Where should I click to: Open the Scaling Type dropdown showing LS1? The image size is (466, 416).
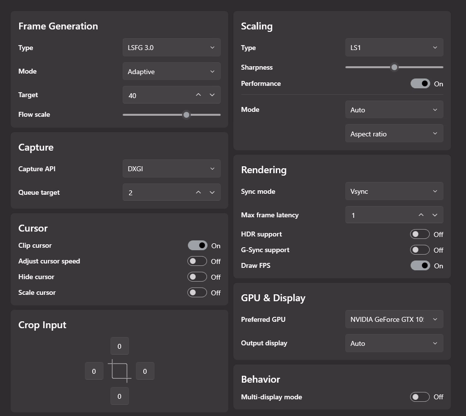coord(394,47)
